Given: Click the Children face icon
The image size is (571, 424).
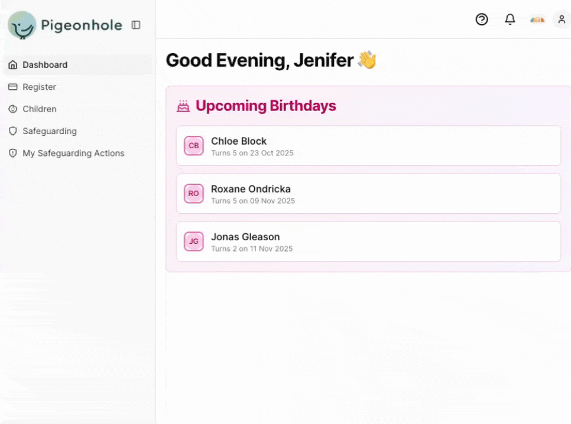Looking at the screenshot, I should [13, 109].
